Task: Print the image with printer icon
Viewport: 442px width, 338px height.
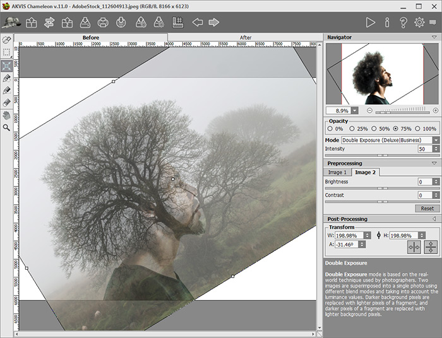Action: click(103, 23)
